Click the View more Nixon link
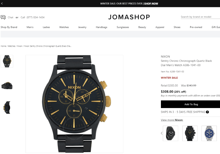 tap(172, 120)
